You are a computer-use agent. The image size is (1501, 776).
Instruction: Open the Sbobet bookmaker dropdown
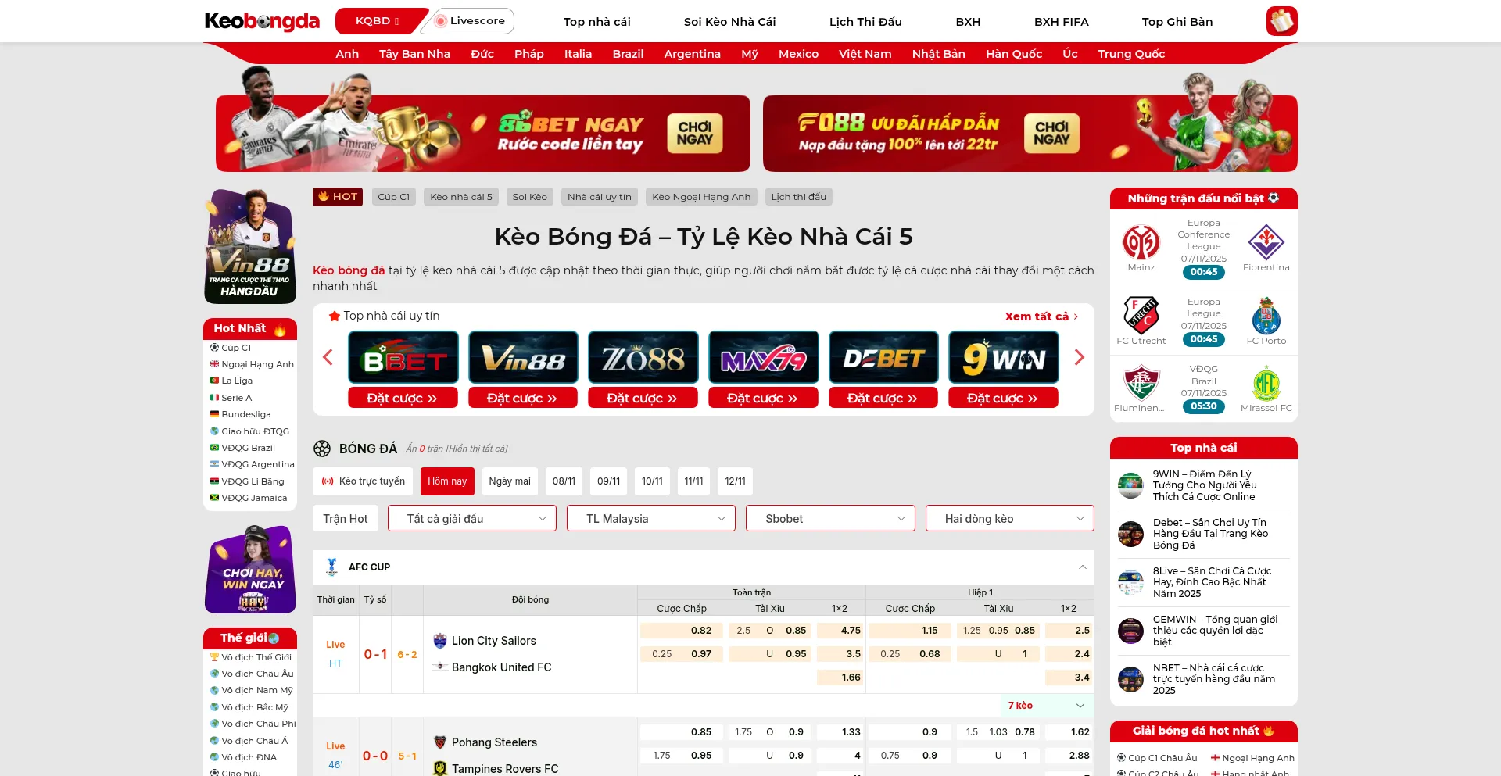tap(830, 518)
